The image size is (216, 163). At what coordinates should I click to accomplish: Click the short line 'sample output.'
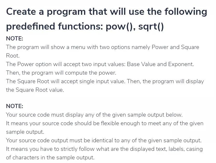click(x=25, y=132)
